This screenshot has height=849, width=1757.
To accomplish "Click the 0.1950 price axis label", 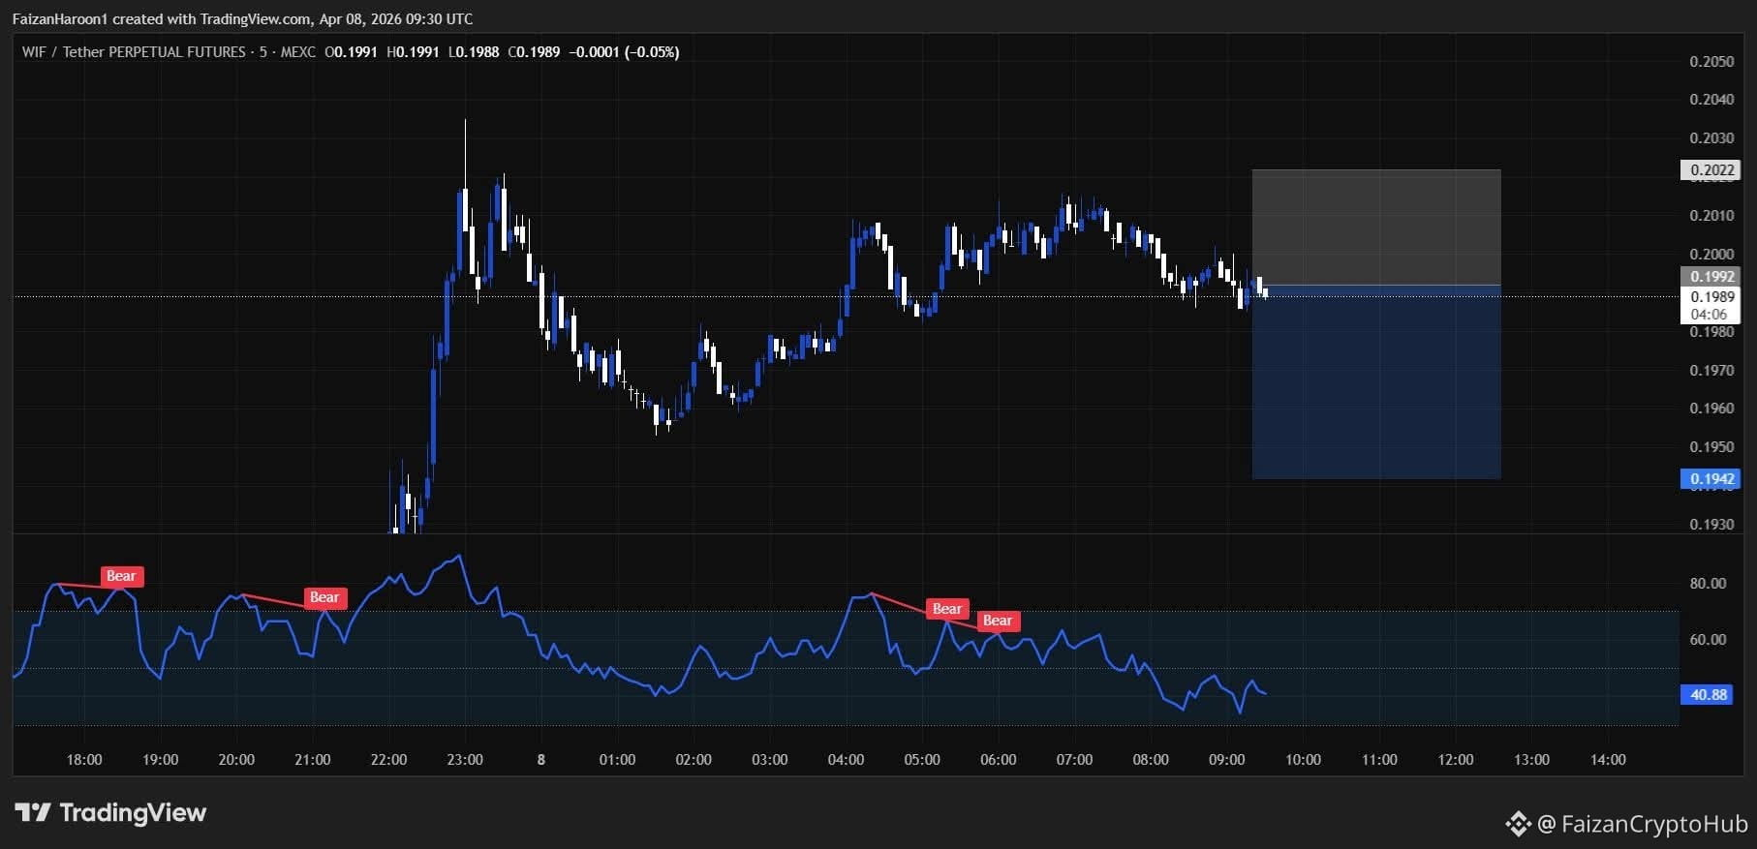I will click(1711, 447).
